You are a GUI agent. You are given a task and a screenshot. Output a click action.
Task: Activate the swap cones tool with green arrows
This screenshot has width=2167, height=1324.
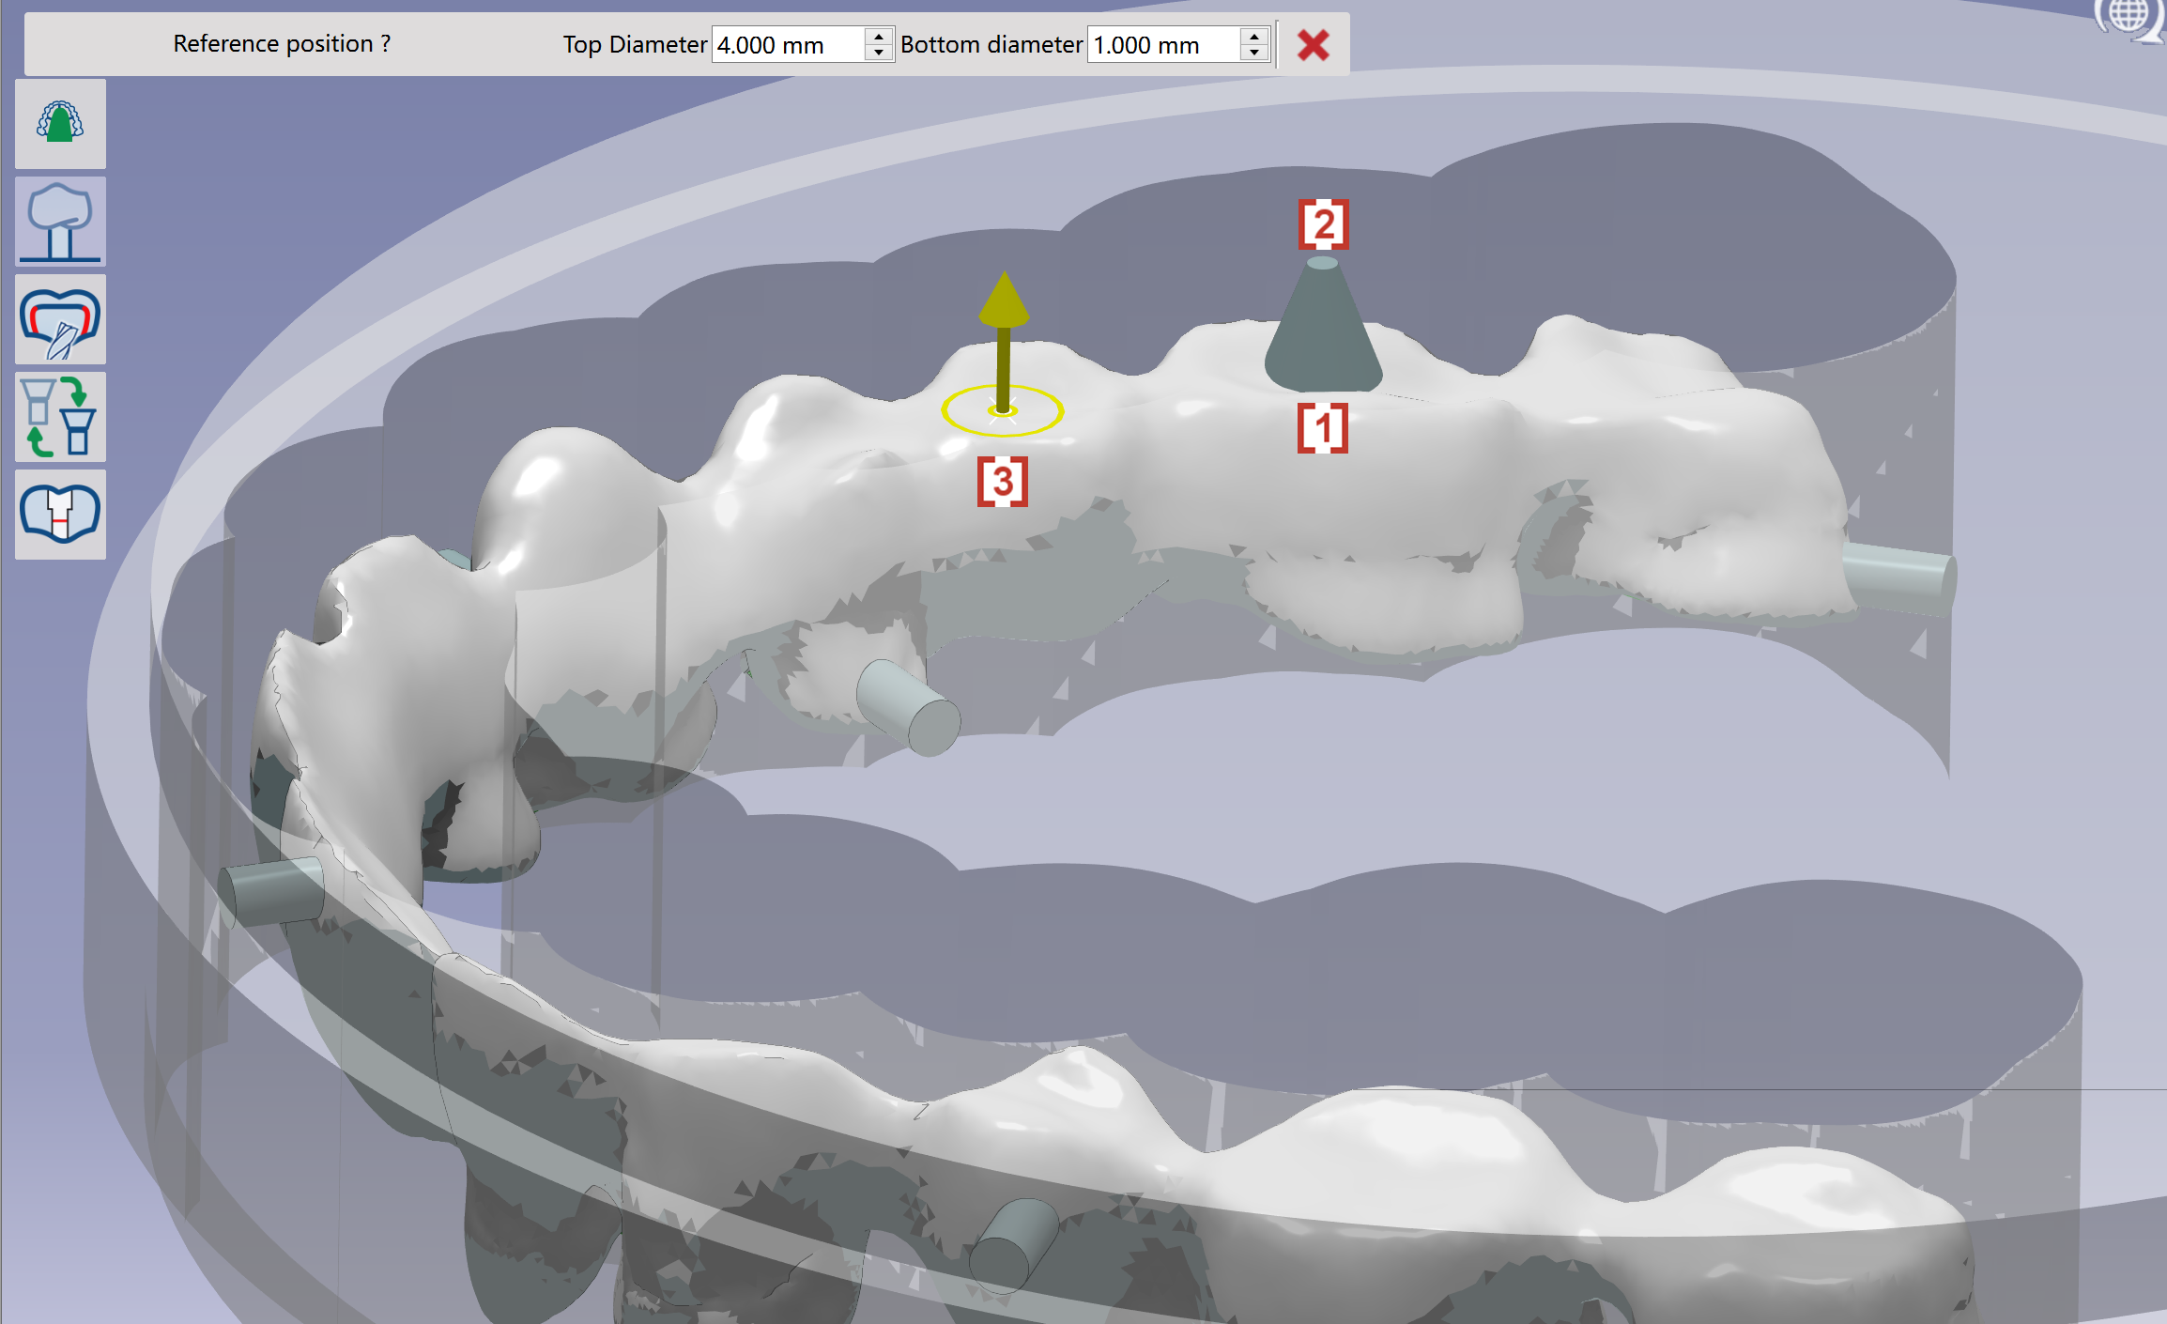(x=60, y=417)
